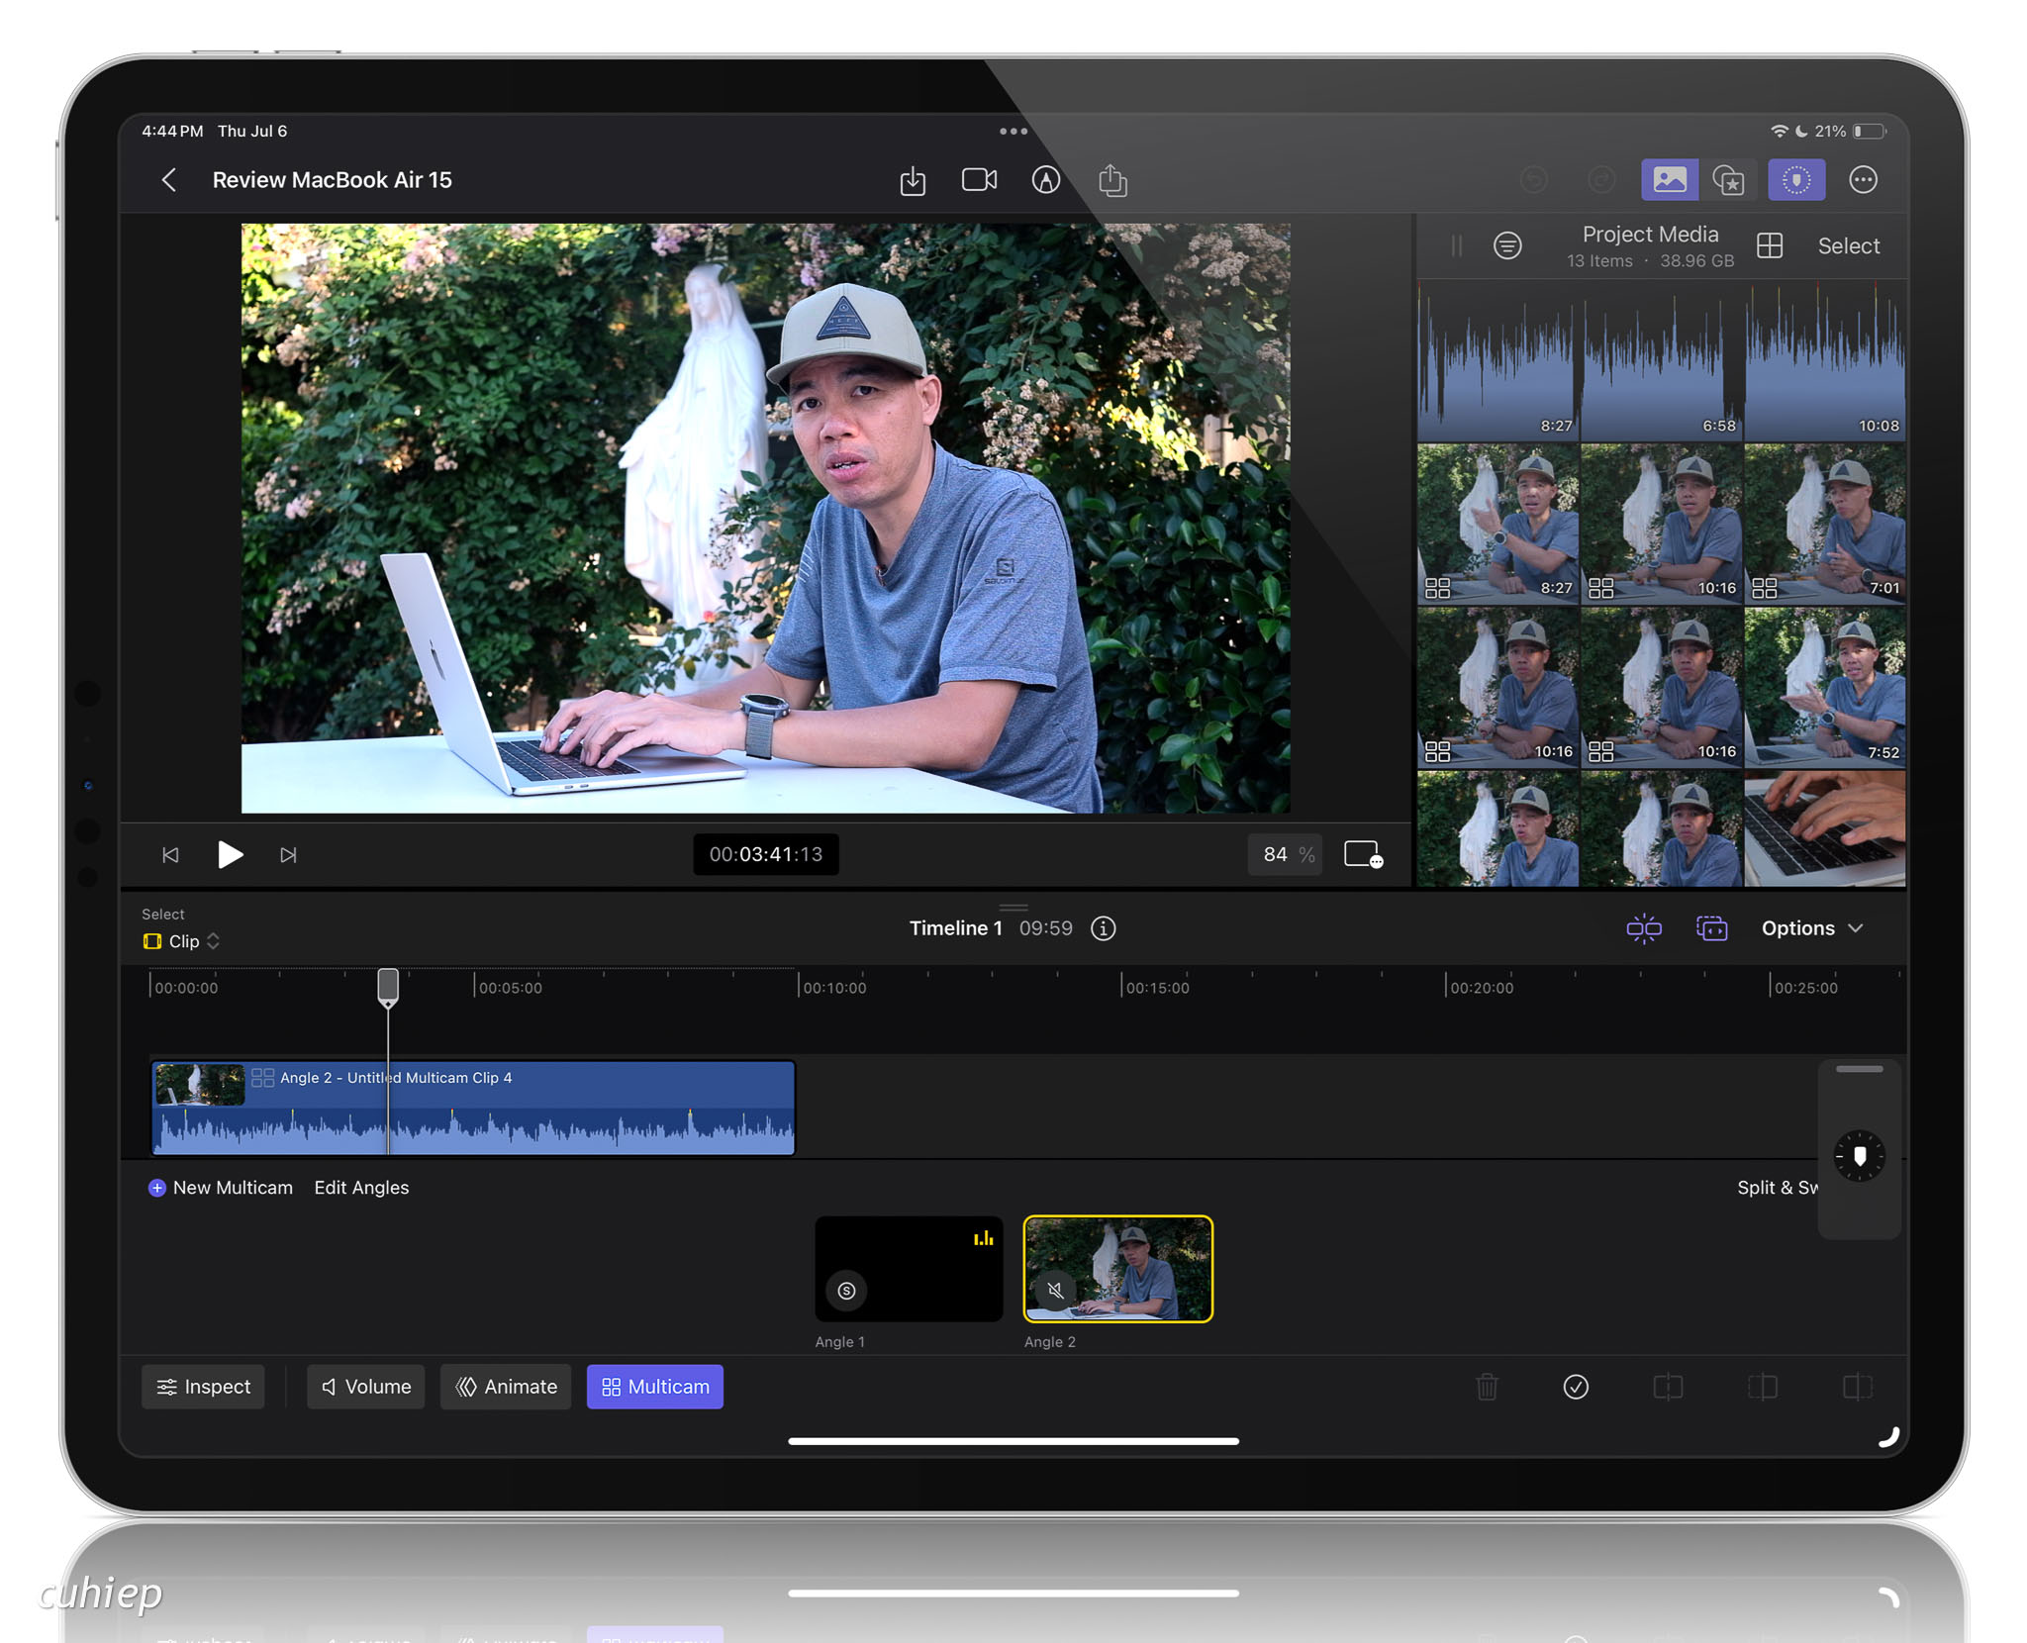Toggle the photo media browser button
The image size is (2027, 1643).
coord(1670,180)
